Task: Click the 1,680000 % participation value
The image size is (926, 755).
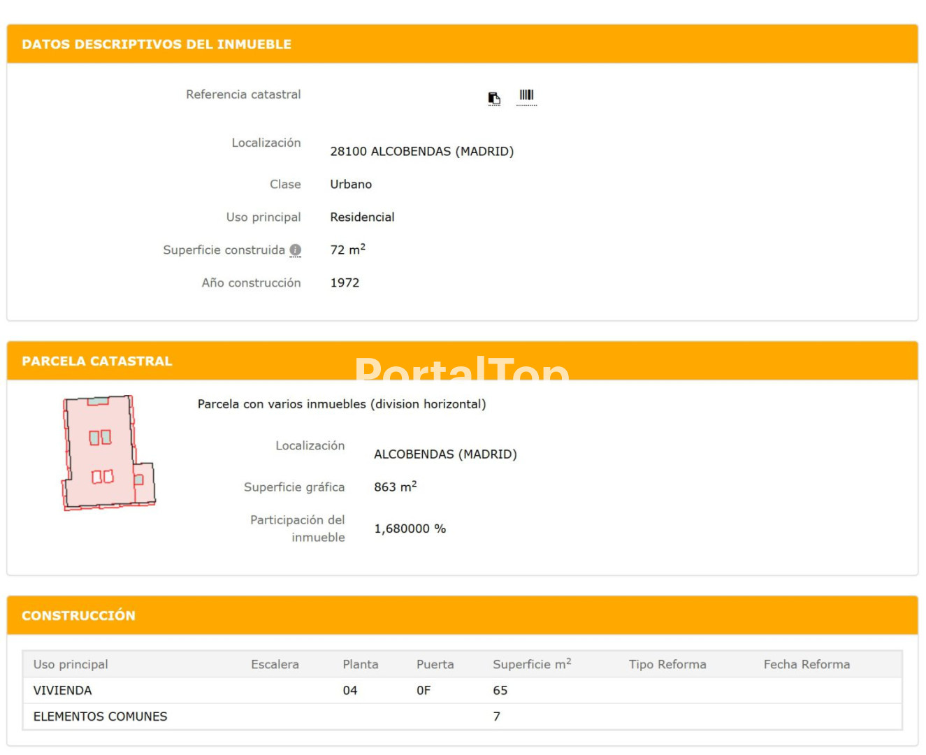Action: [410, 528]
